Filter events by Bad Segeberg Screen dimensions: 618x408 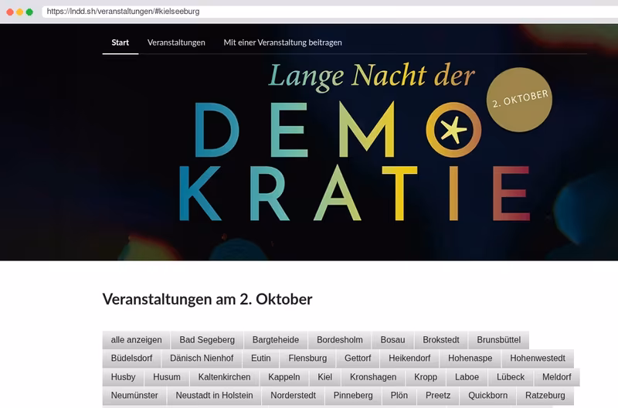tap(207, 340)
